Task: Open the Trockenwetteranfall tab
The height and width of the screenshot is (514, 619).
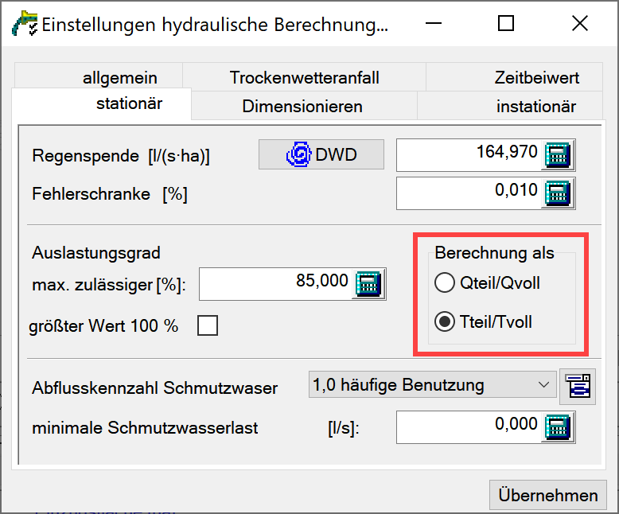Action: (x=304, y=78)
